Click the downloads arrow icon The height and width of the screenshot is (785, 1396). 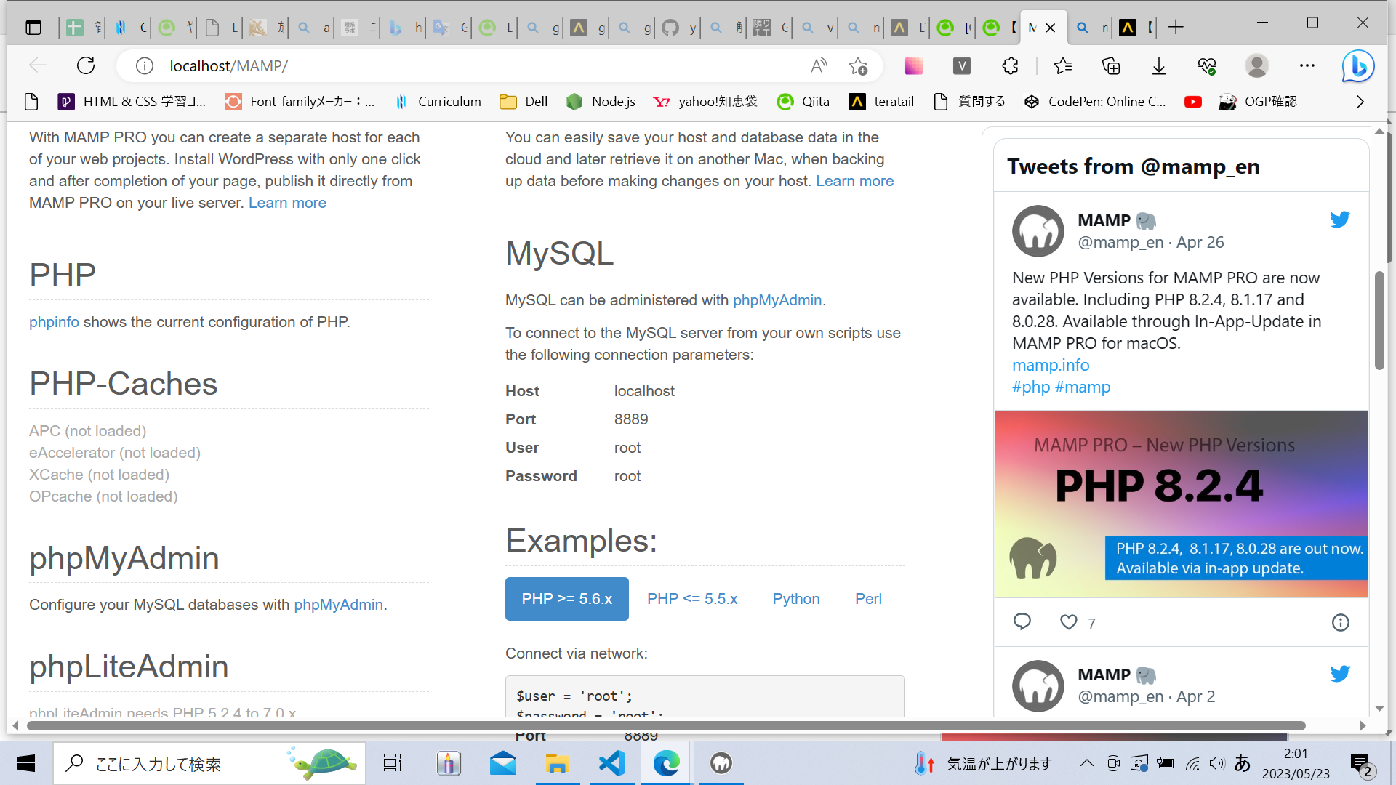[1159, 66]
